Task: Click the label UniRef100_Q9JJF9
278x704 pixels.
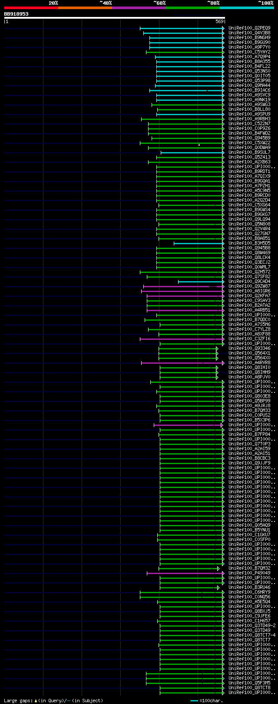Action: coord(249,463)
